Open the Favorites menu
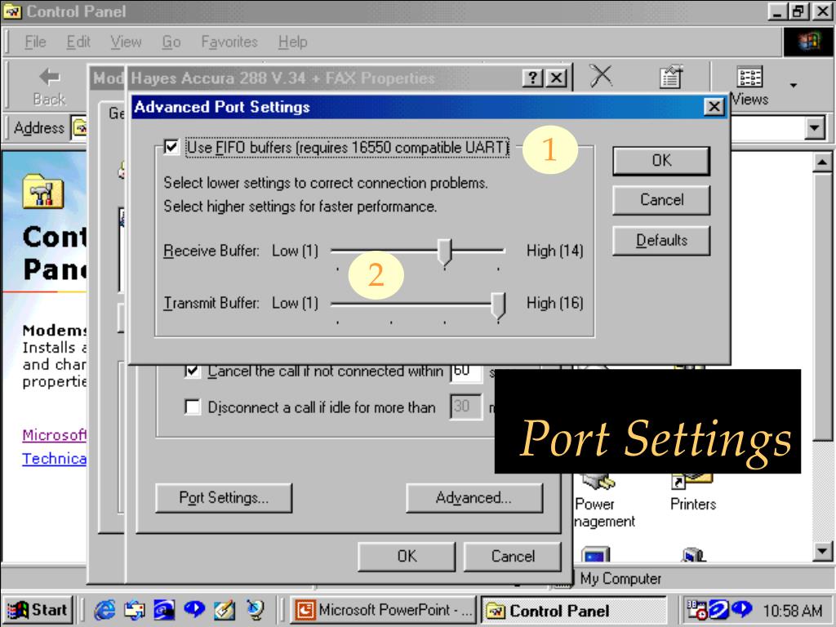This screenshot has width=836, height=627. point(229,42)
